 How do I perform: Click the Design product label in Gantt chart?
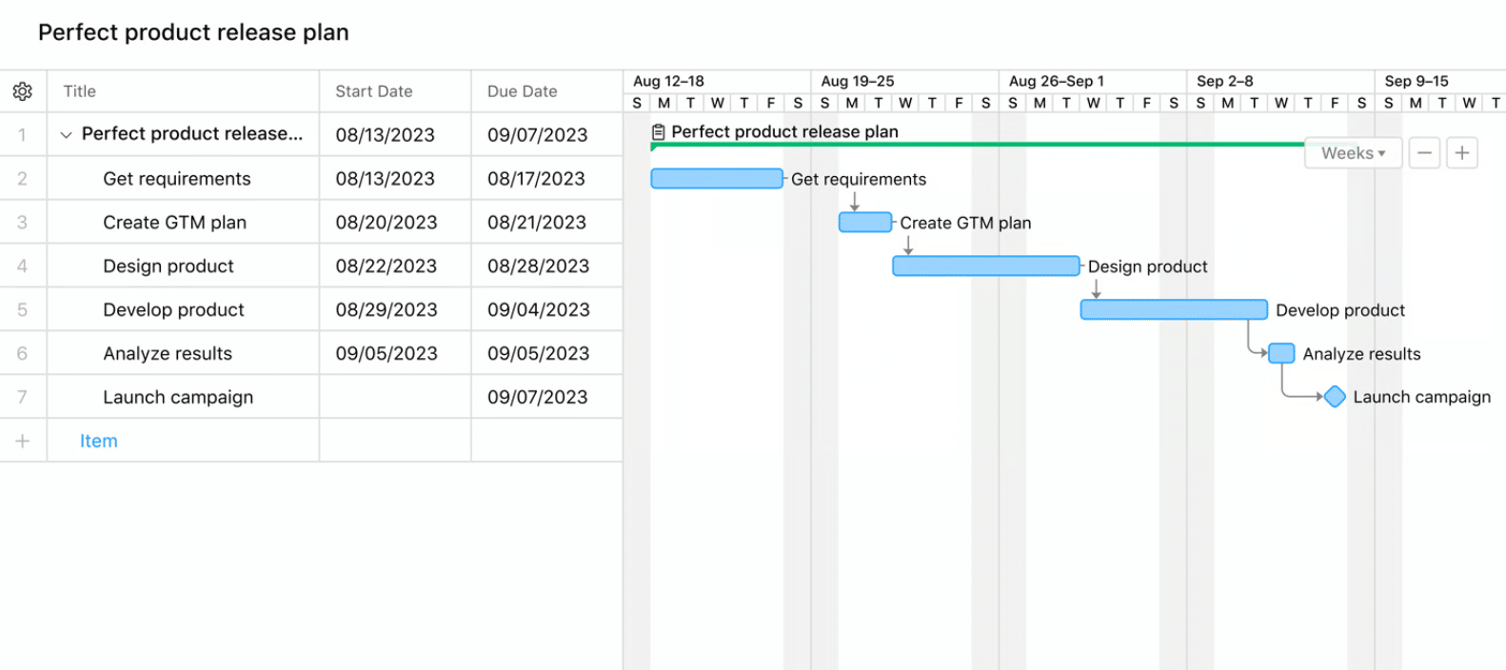pyautogui.click(x=1148, y=266)
